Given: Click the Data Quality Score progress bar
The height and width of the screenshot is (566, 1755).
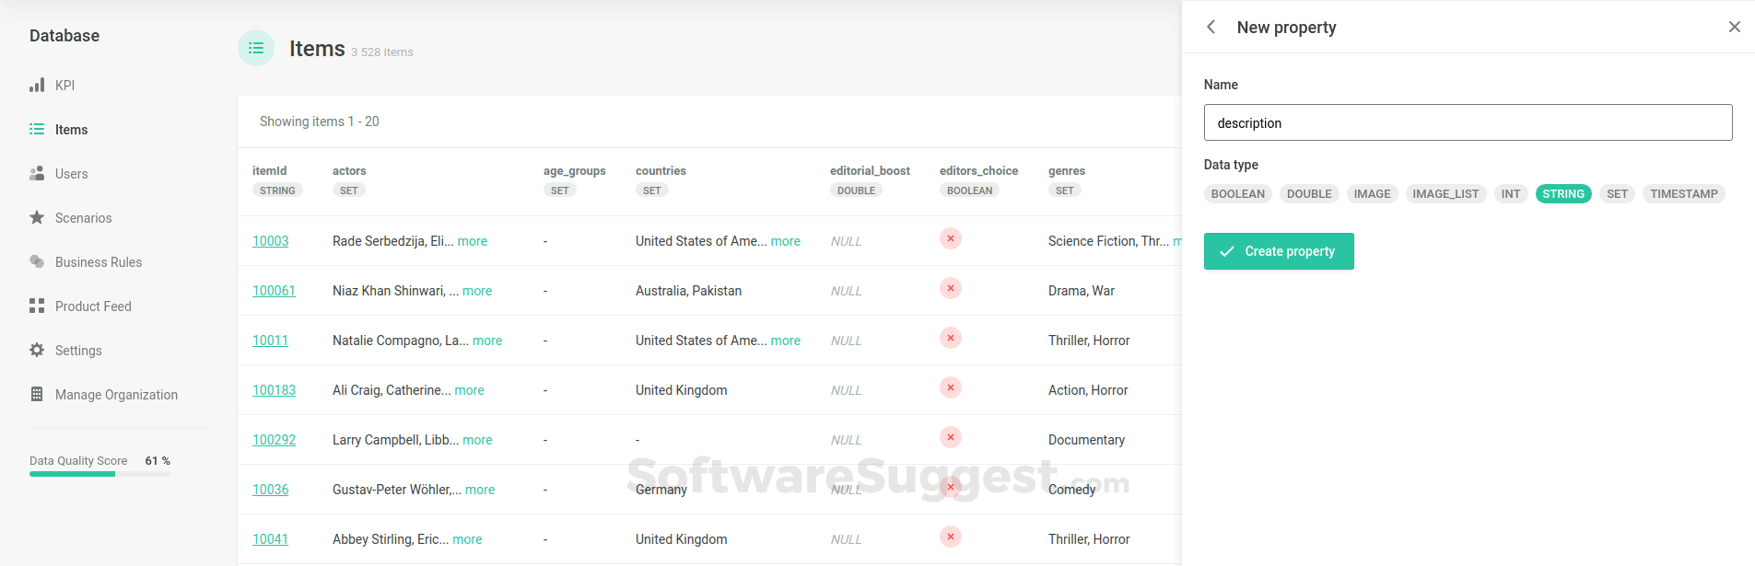Looking at the screenshot, I should tap(99, 474).
